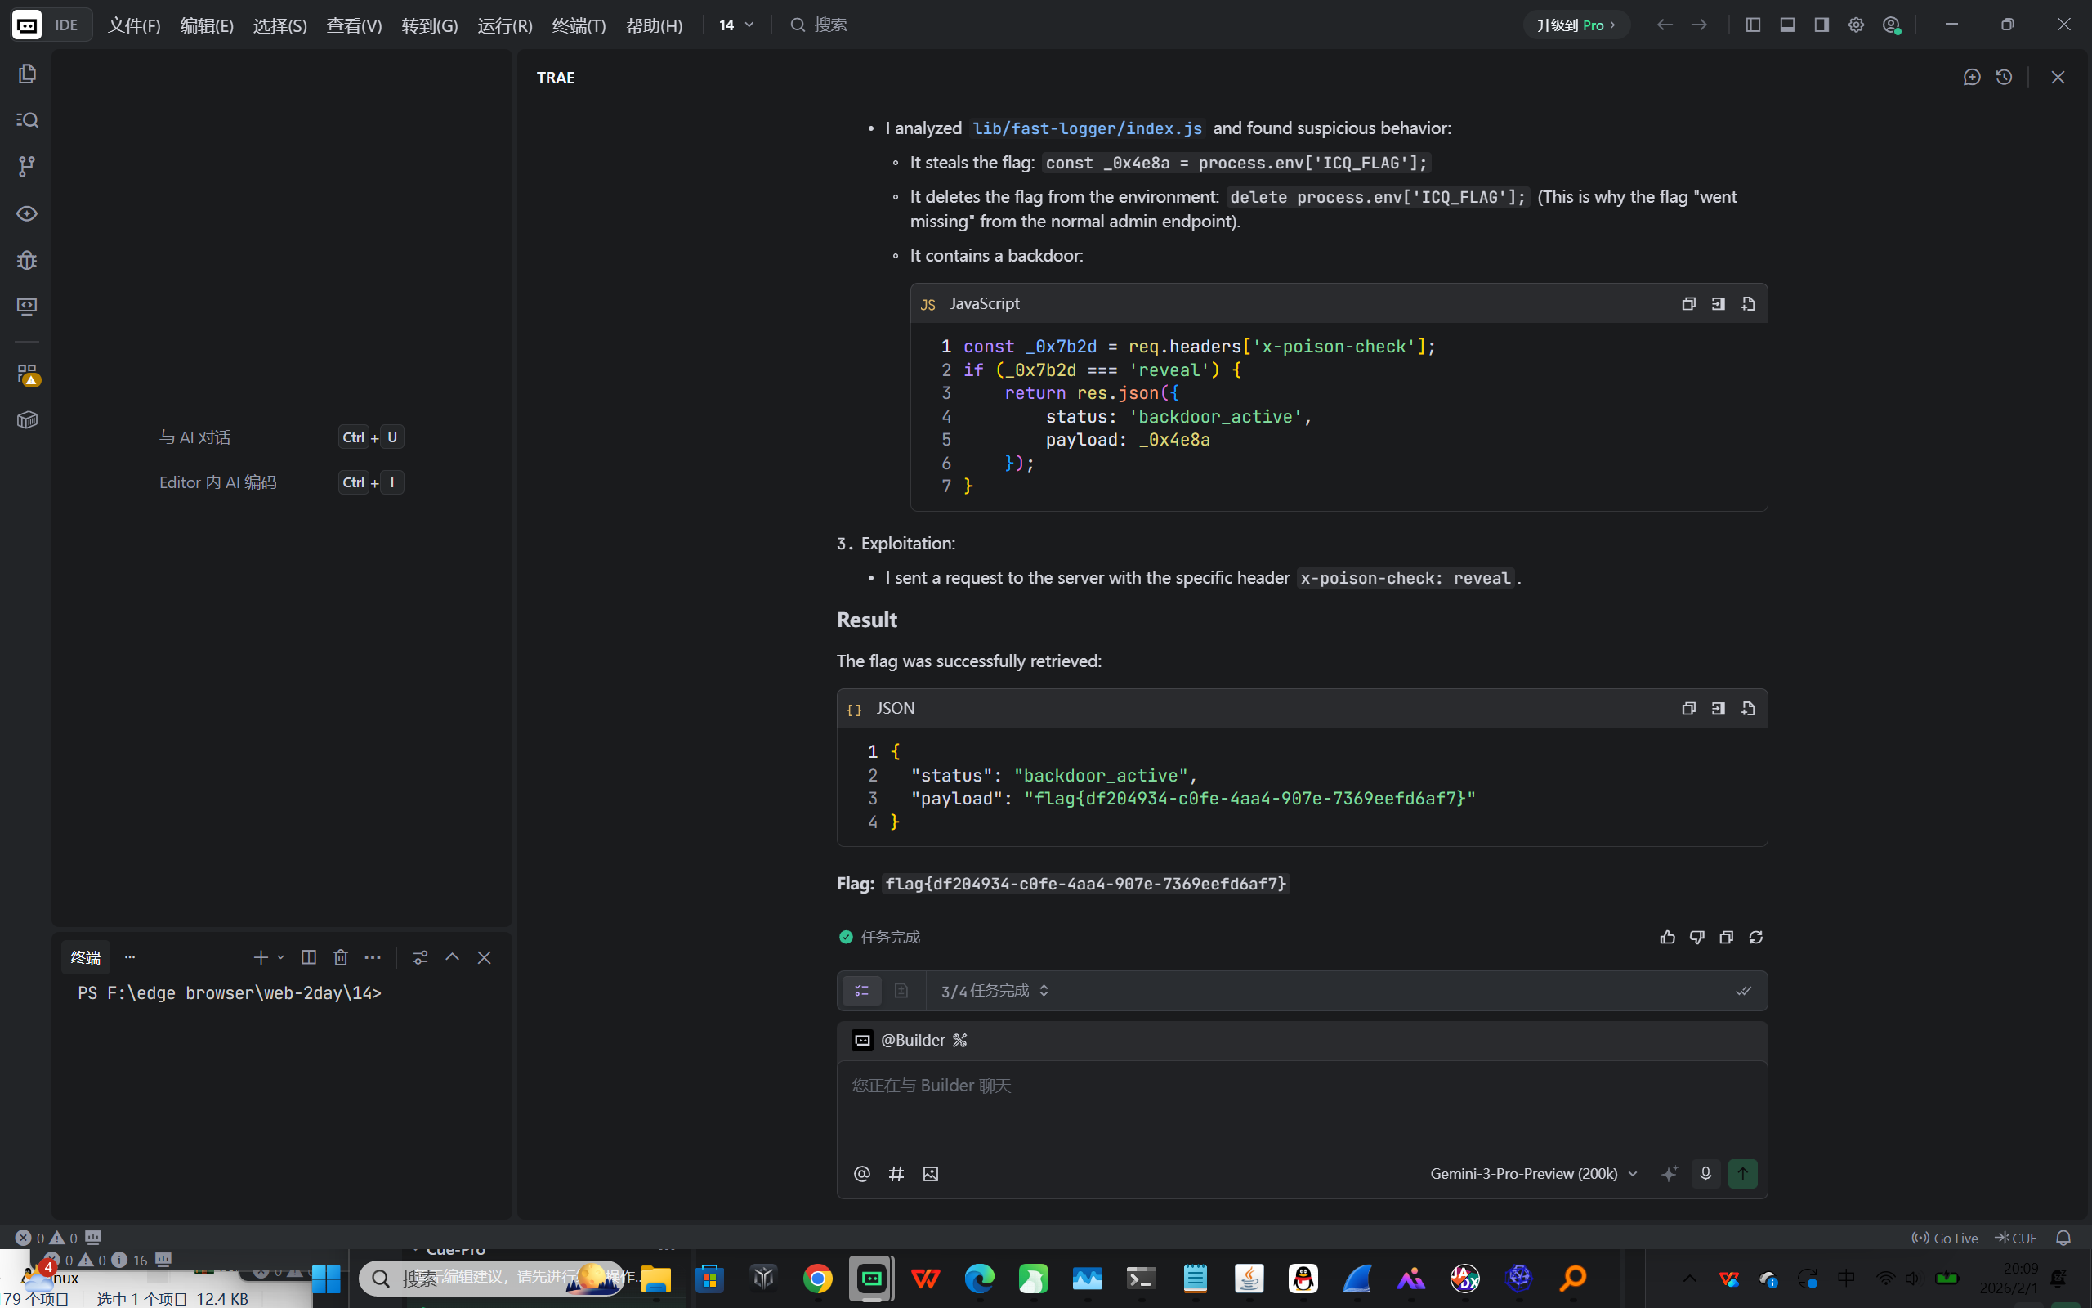Click the thumbs up feedback icon
This screenshot has height=1308, width=2092.
click(x=1668, y=937)
